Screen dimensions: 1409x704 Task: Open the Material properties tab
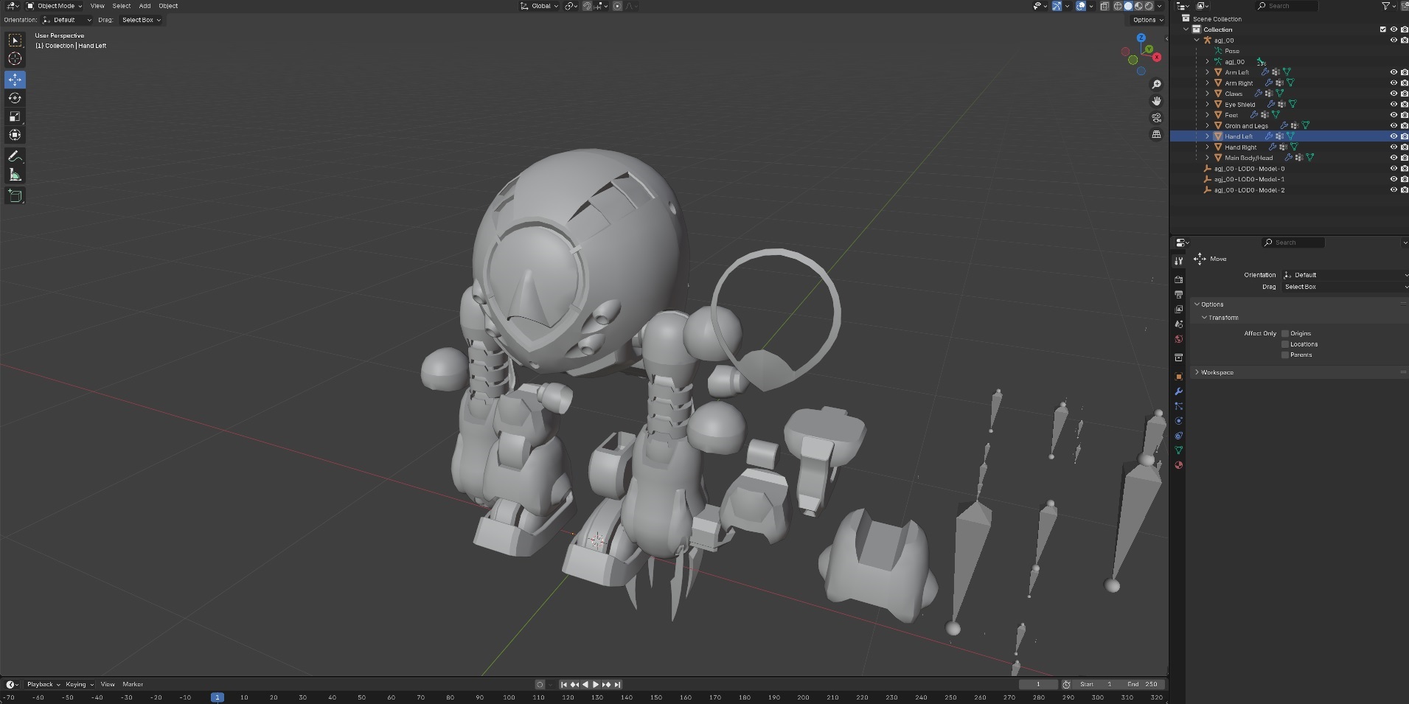pos(1178,465)
